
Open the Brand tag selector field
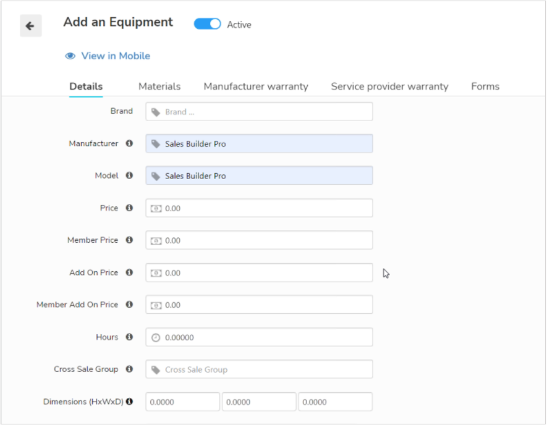click(x=259, y=112)
